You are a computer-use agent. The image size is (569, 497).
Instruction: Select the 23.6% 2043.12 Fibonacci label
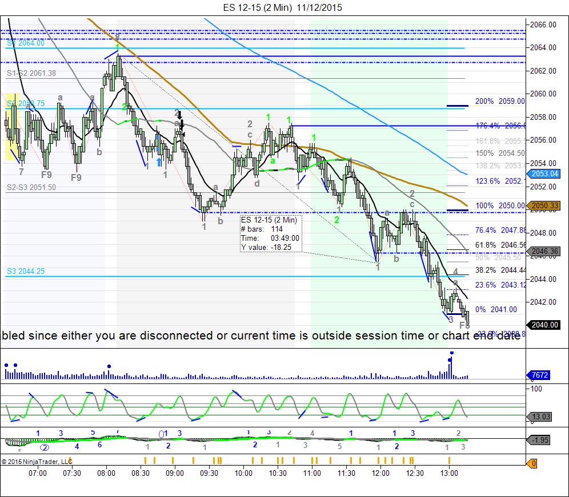500,285
